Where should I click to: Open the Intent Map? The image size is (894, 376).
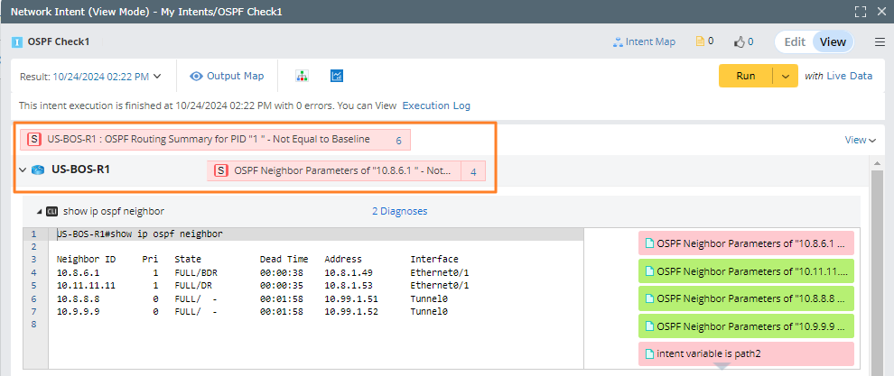click(x=644, y=41)
